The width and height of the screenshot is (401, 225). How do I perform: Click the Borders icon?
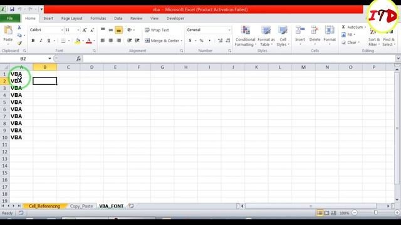[63, 41]
